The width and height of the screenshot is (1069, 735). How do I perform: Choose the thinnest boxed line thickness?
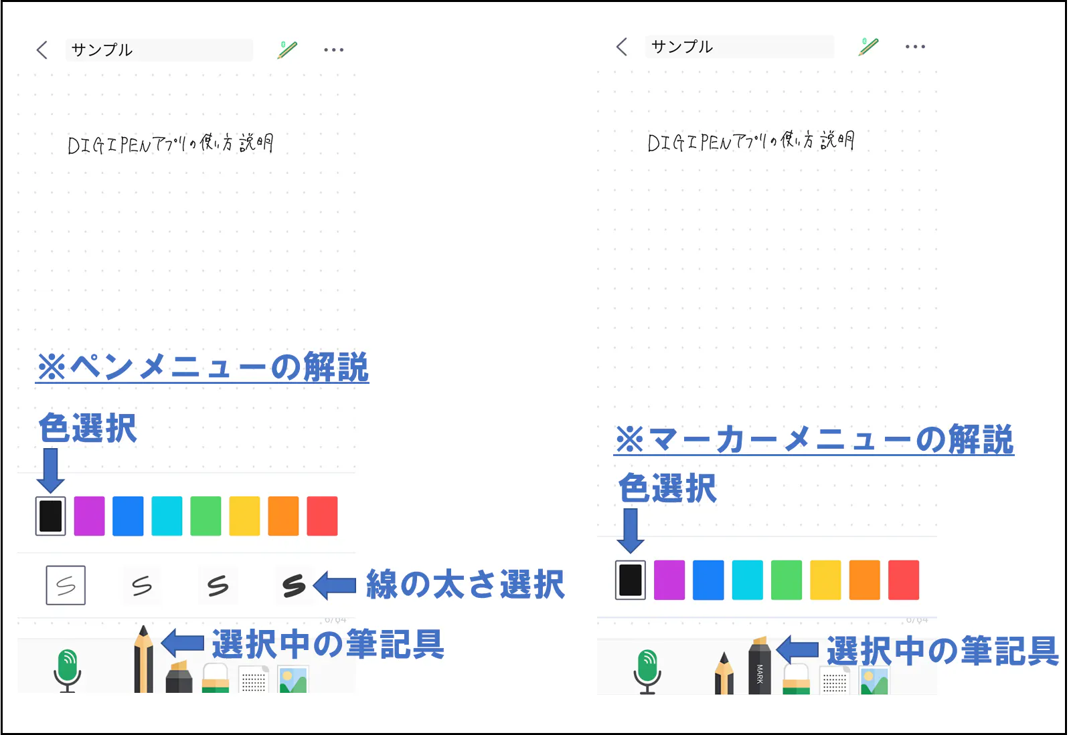pos(66,585)
